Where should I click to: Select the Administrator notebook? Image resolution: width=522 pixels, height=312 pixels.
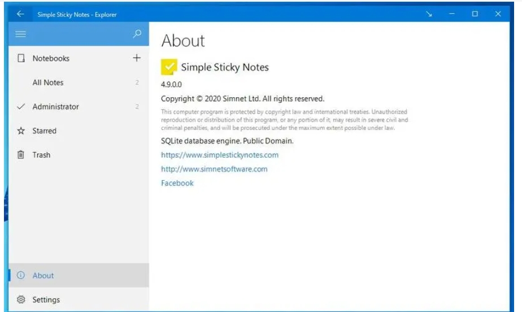pos(79,107)
